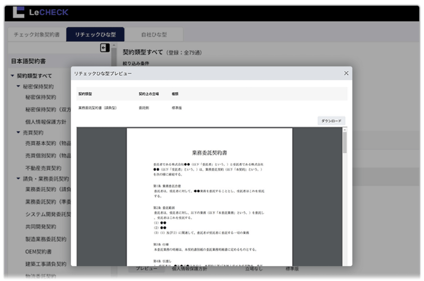Select 製造業務委託契約 in the tree

46,239
